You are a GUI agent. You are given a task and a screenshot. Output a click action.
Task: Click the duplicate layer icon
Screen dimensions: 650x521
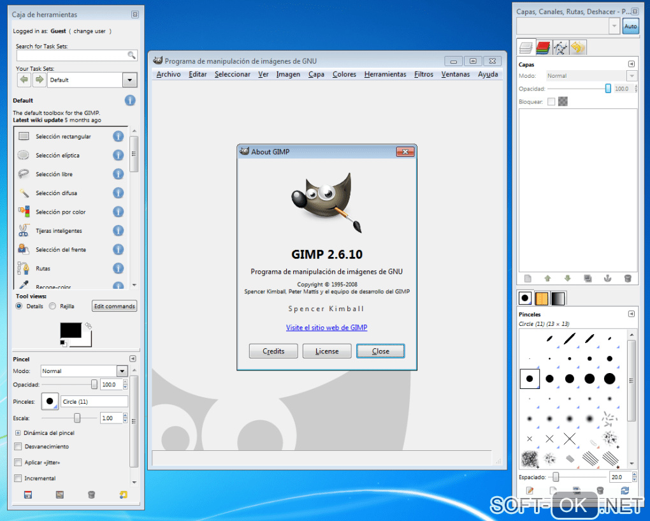[588, 278]
